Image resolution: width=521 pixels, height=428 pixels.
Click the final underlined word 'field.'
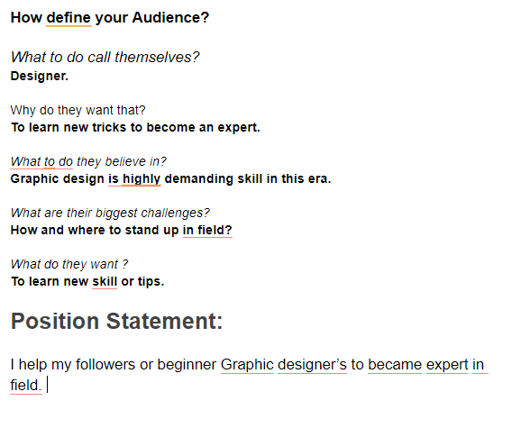point(26,386)
